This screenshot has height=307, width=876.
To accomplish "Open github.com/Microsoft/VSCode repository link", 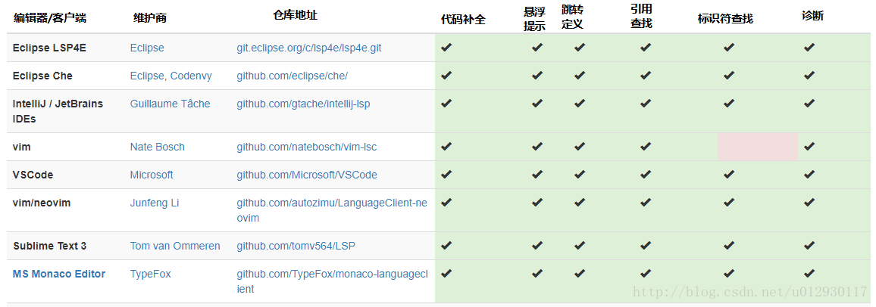I will [x=307, y=175].
